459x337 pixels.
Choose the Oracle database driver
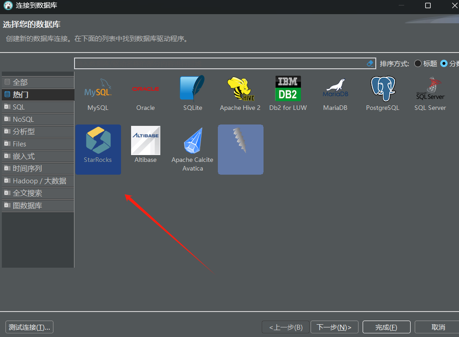coord(146,89)
